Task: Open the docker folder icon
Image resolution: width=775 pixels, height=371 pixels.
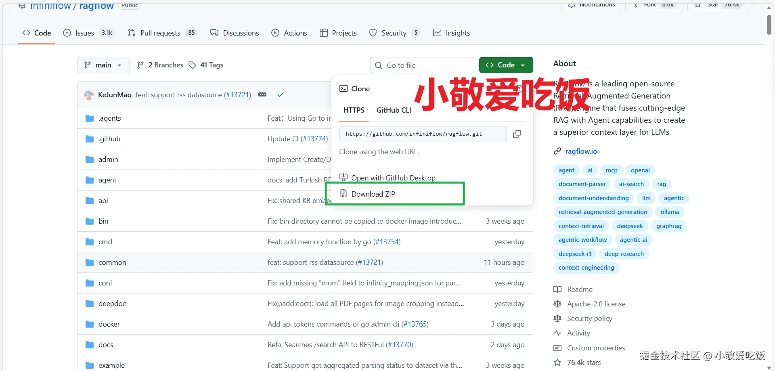Action: pyautogui.click(x=90, y=324)
